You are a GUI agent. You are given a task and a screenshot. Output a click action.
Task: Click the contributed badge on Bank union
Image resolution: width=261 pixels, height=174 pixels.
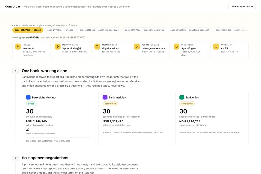[187, 104]
